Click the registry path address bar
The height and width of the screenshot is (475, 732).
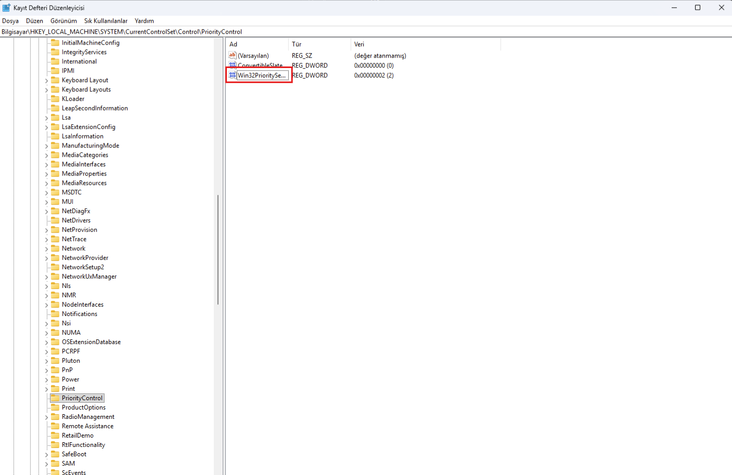tap(366, 32)
